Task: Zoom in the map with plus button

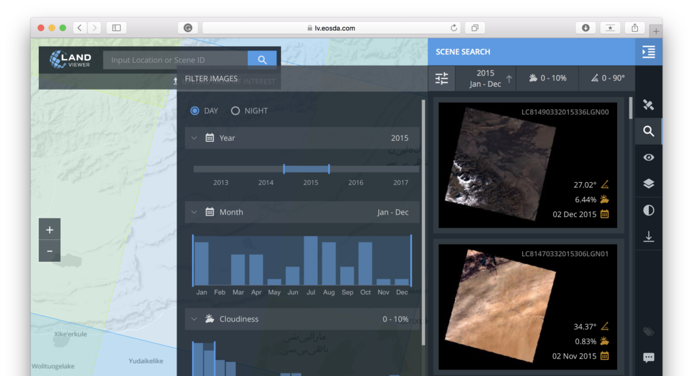Action: (49, 229)
